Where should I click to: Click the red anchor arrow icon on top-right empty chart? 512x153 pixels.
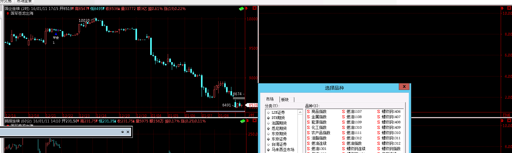click(502, 8)
